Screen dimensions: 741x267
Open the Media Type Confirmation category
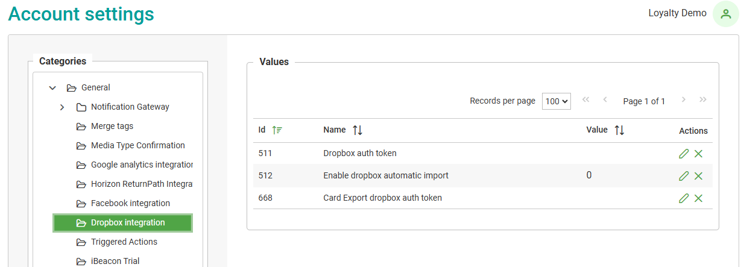coord(137,146)
